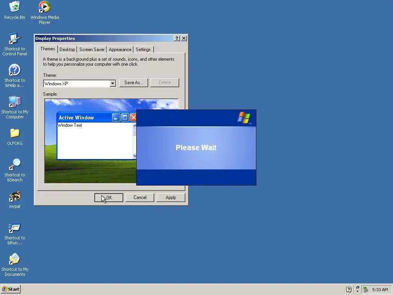Click the Window Text sample area
393x295 pixels.
pos(70,125)
